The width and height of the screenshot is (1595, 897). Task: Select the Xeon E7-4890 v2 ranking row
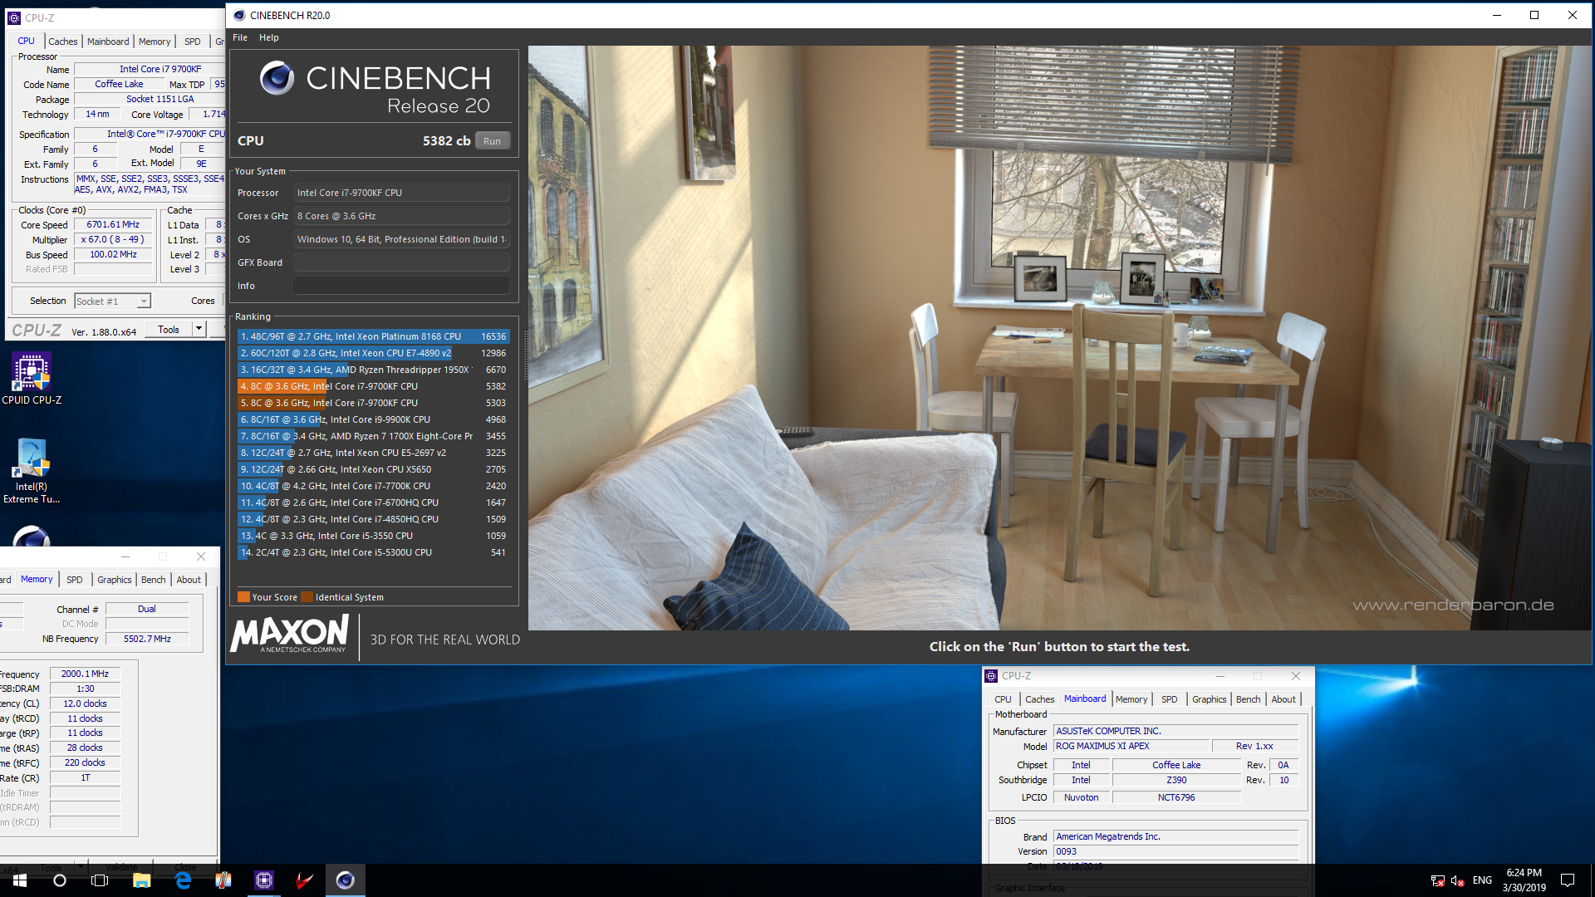373,353
